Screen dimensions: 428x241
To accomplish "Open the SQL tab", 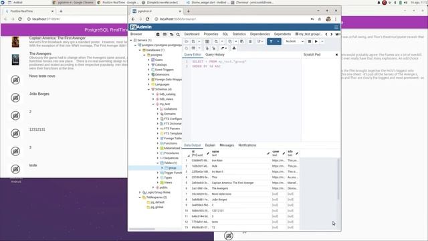I will point(225,34).
